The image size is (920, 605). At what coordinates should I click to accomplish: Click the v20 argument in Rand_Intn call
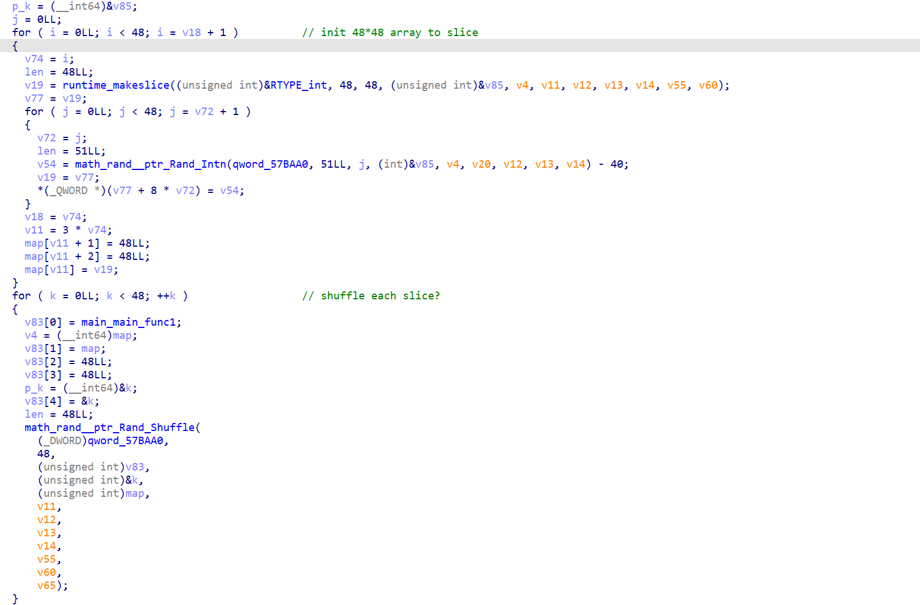[x=481, y=164]
